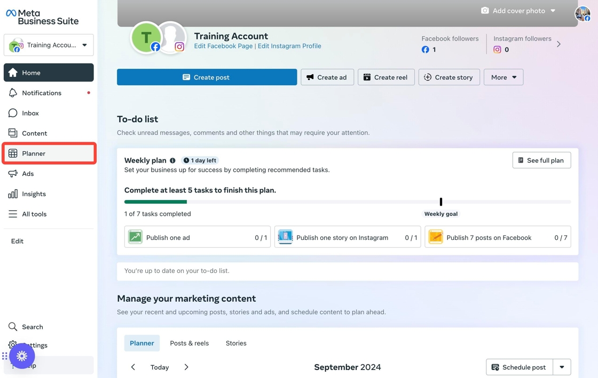598x378 pixels.
Task: Open All tools in the sidebar
Action: [49, 214]
